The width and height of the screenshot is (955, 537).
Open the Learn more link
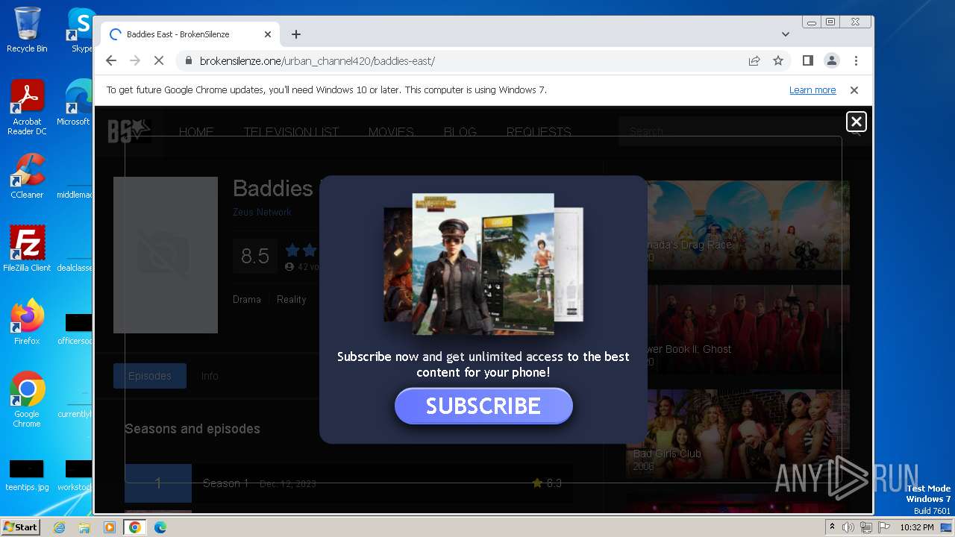coord(812,90)
